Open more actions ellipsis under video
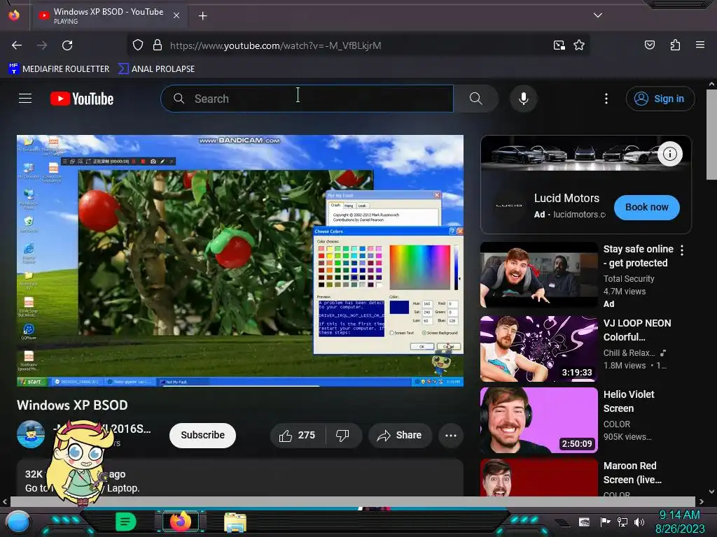Image resolution: width=717 pixels, height=537 pixels. [451, 436]
